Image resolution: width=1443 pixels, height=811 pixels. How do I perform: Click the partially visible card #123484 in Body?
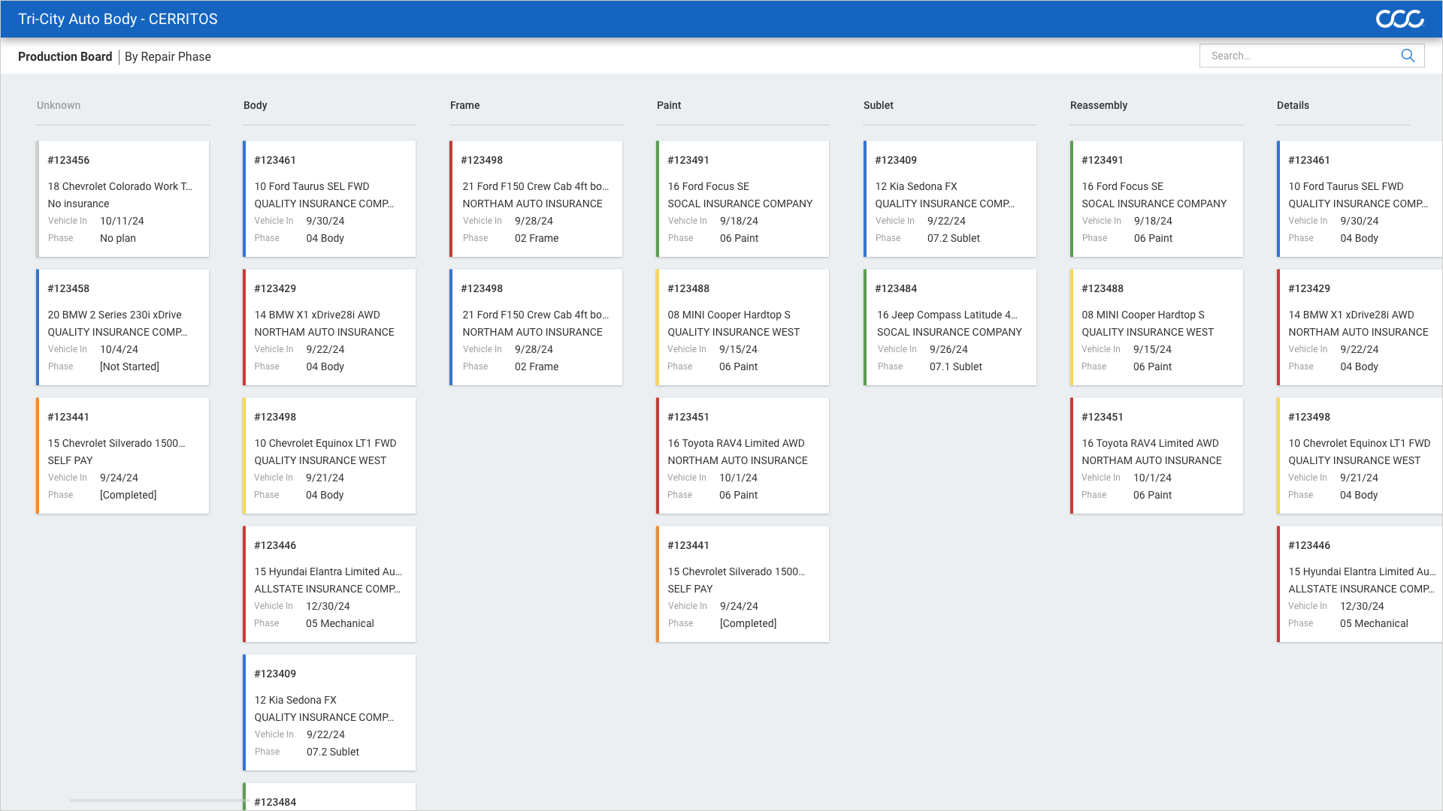point(329,797)
